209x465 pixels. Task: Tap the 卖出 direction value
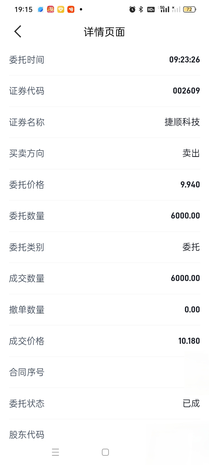pyautogui.click(x=191, y=153)
